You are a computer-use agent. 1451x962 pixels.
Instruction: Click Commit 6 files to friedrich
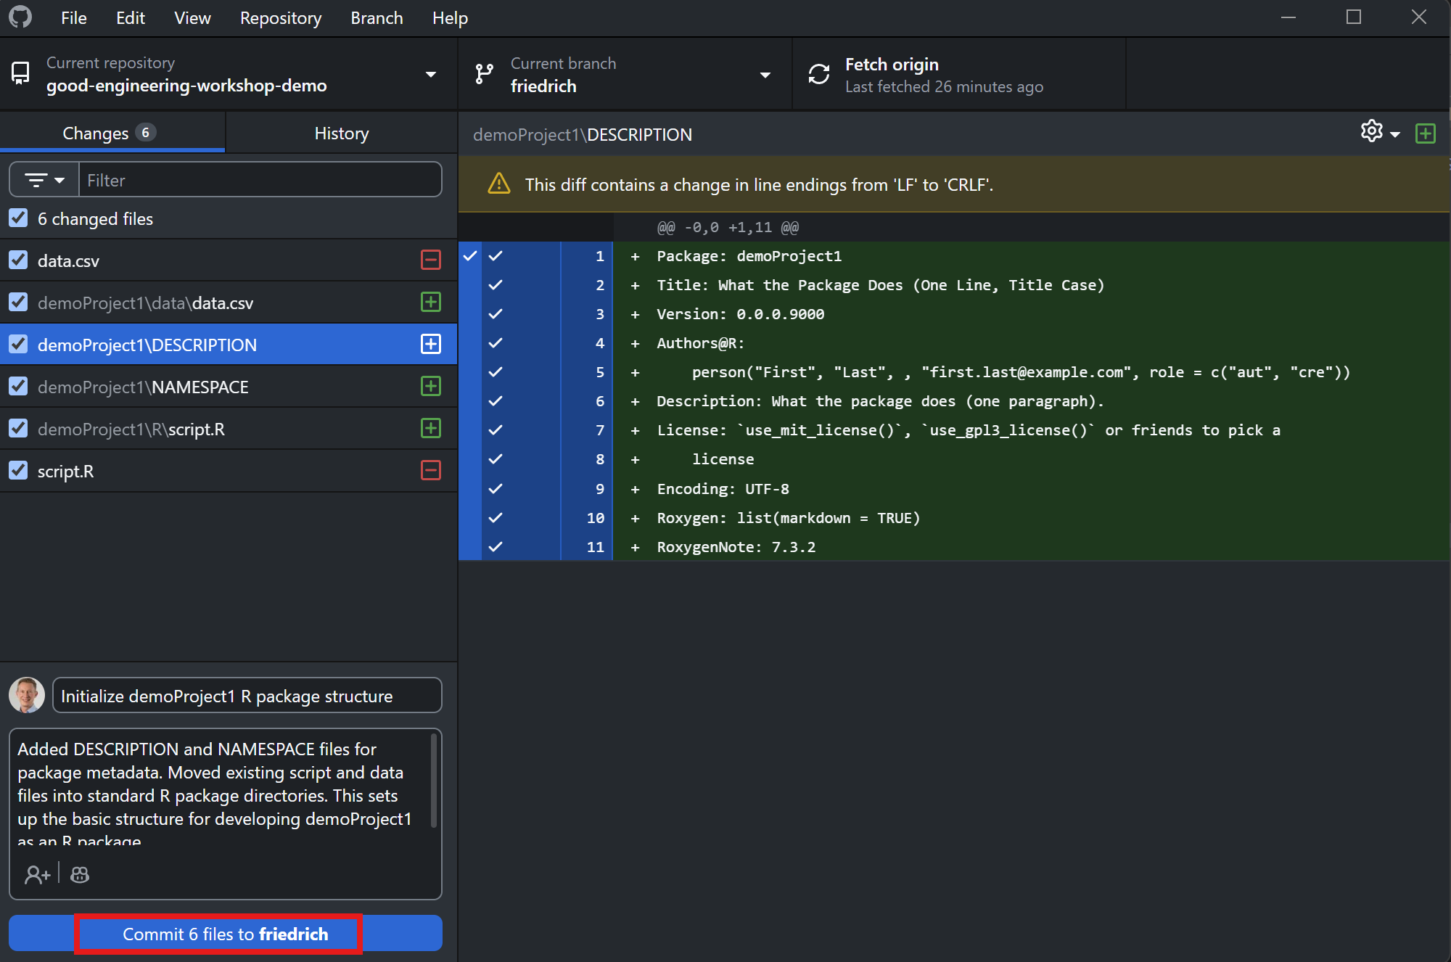coord(225,934)
